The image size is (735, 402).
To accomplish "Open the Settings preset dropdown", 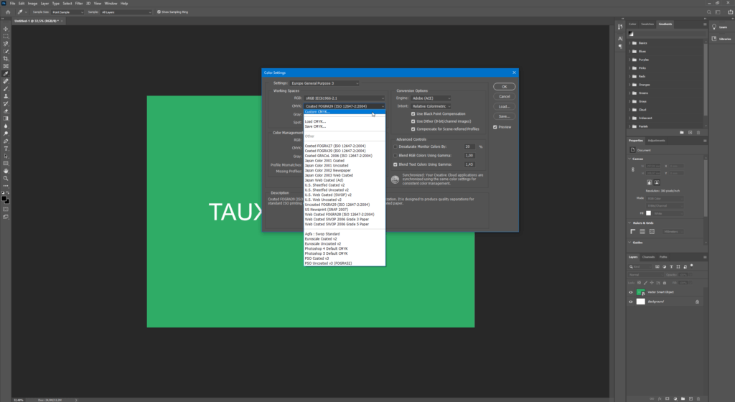I will (x=324, y=83).
